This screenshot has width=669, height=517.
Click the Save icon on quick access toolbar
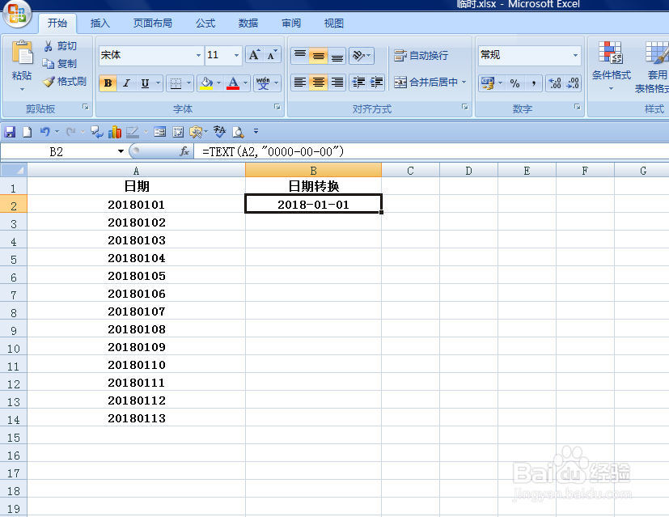coord(10,131)
